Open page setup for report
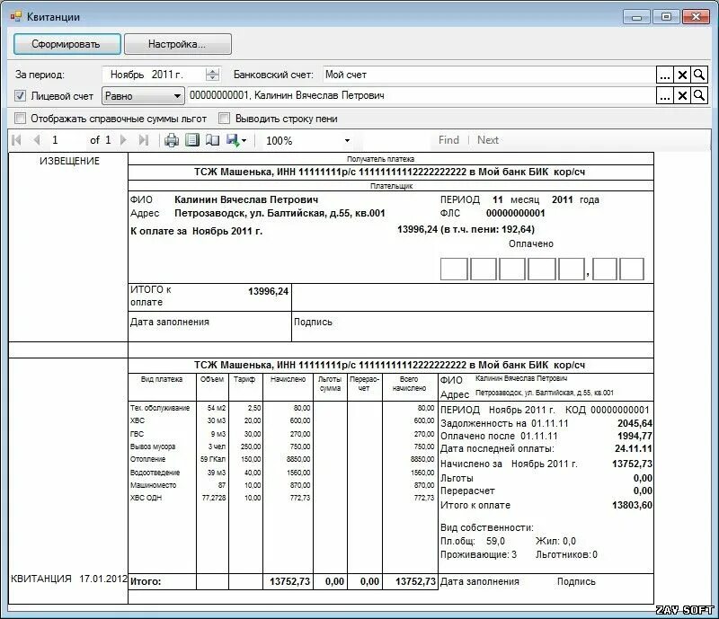Screen dimensions: 719x619 pos(212,140)
